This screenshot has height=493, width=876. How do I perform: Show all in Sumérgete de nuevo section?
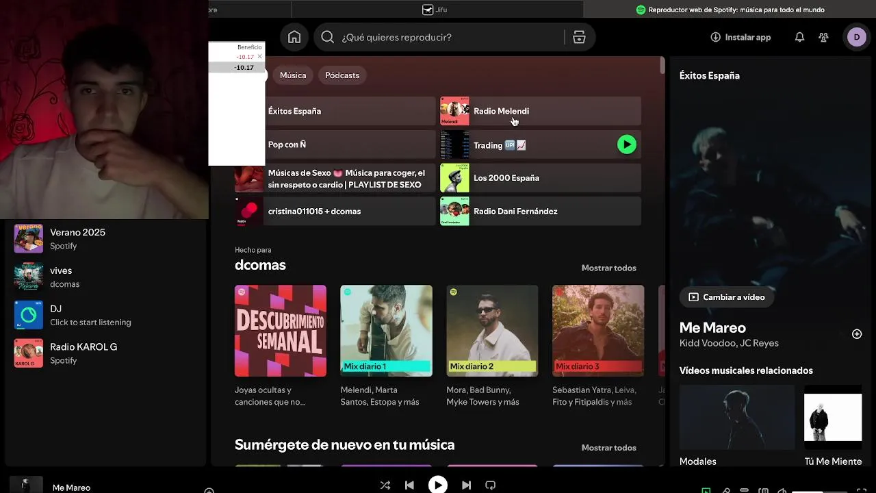click(608, 448)
